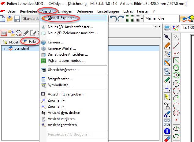
Task: Click the blue info icon
Action: [x=167, y=131]
